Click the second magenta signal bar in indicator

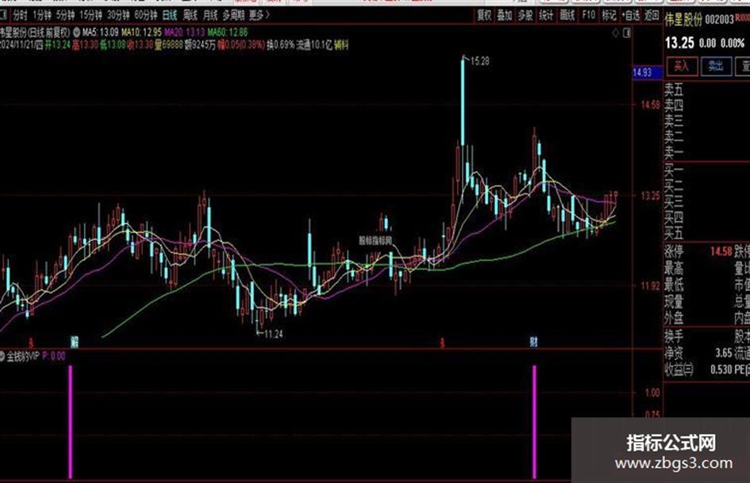tap(535, 422)
